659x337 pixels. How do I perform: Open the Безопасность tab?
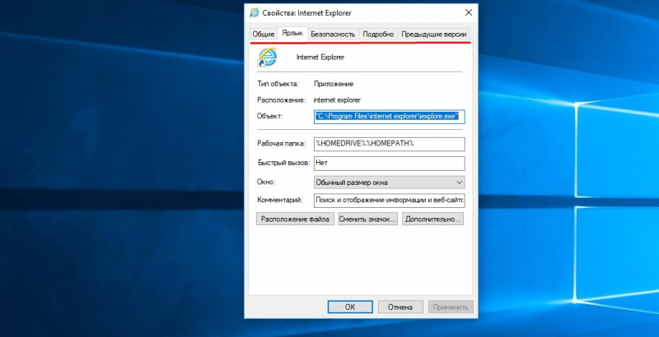pyautogui.click(x=333, y=35)
